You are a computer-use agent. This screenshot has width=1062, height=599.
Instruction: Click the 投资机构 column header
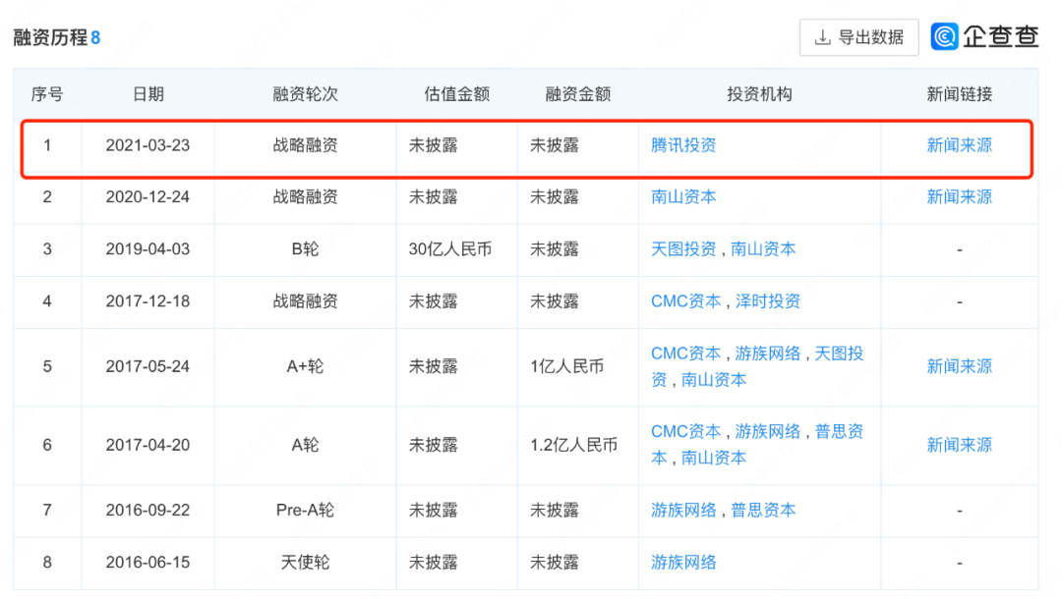tap(759, 94)
